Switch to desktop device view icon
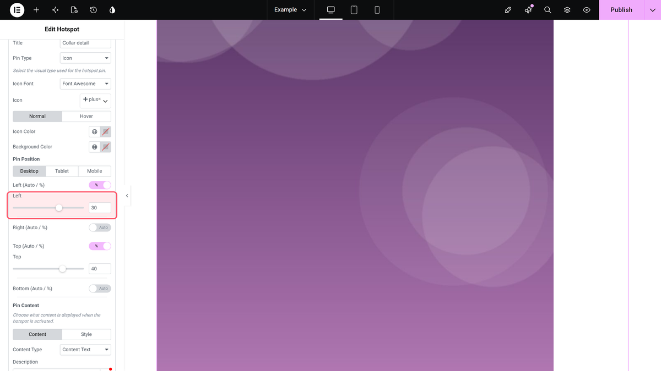 [x=331, y=10]
